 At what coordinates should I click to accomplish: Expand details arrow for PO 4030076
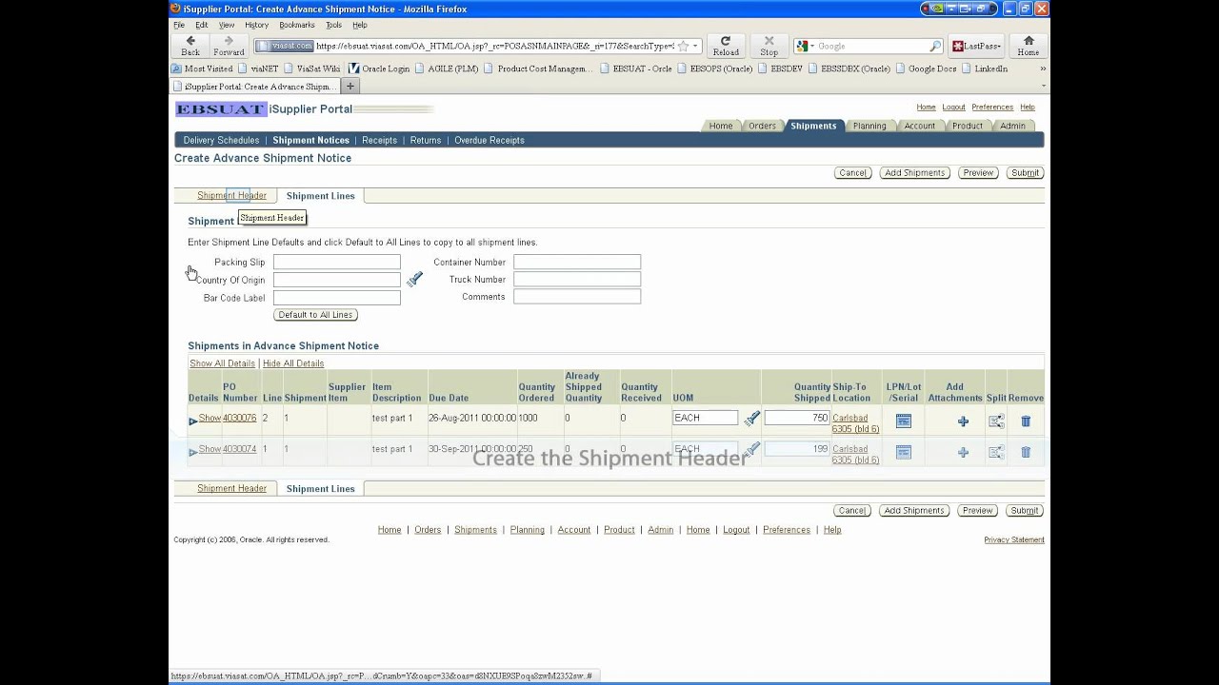coord(192,421)
